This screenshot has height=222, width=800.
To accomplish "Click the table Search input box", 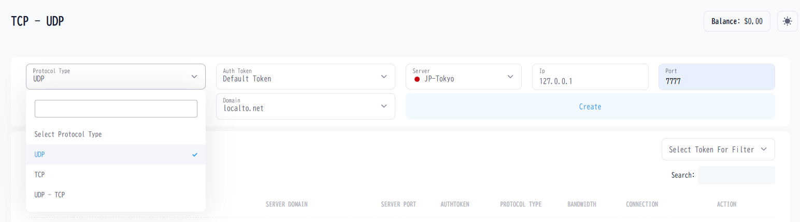I will pyautogui.click(x=736, y=175).
